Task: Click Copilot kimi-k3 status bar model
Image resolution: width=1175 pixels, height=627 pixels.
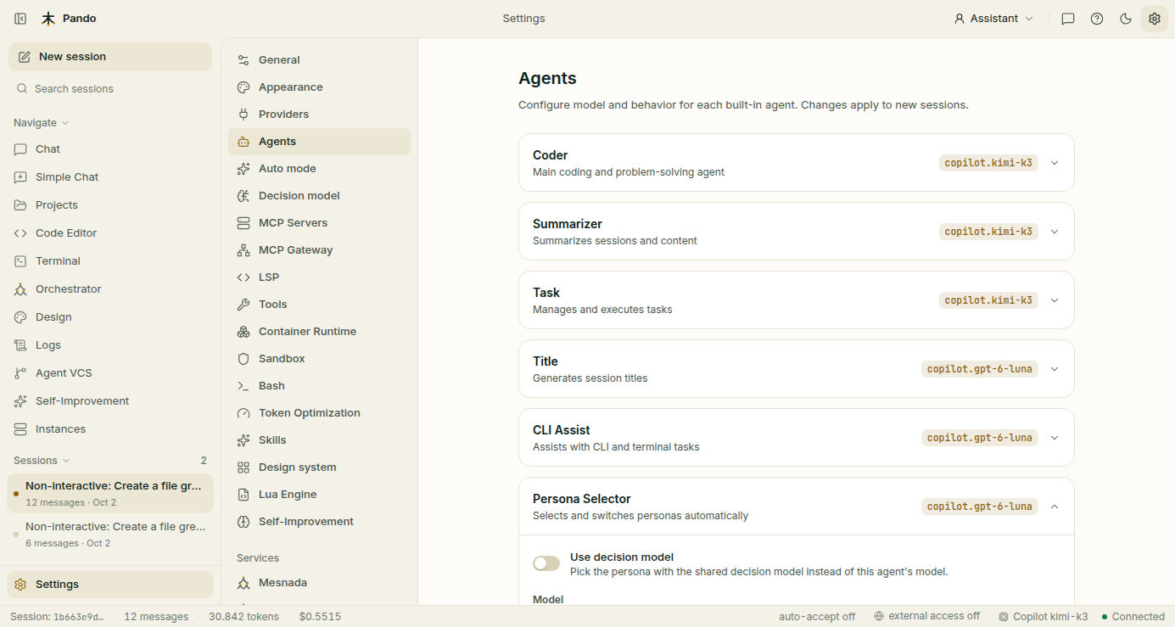Action: click(1044, 617)
